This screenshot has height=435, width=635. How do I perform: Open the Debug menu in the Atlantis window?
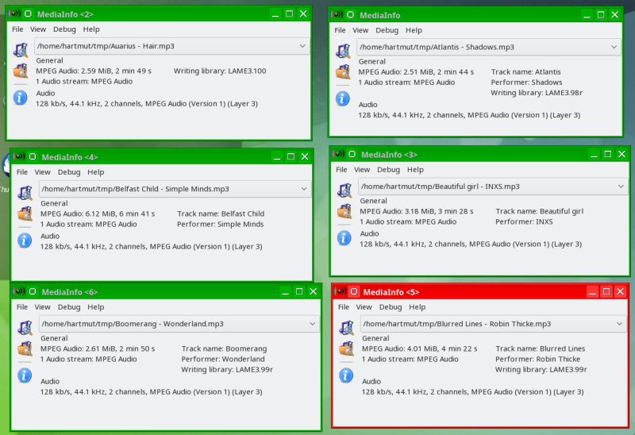click(x=387, y=30)
